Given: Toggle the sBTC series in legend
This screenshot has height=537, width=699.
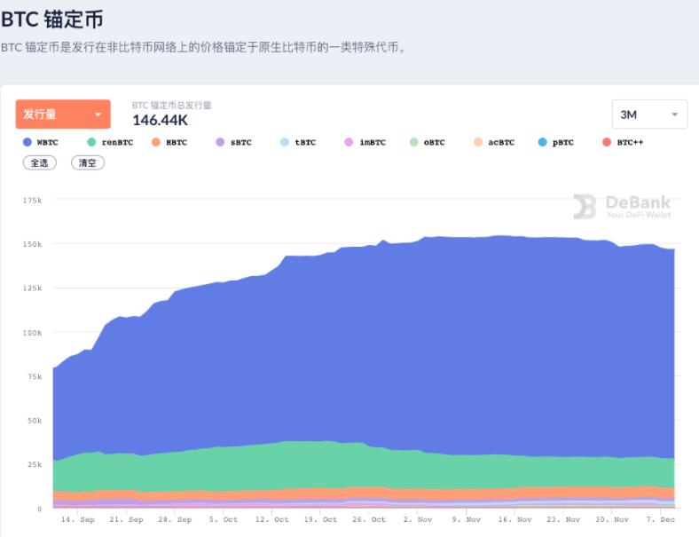Looking at the screenshot, I should pyautogui.click(x=233, y=142).
